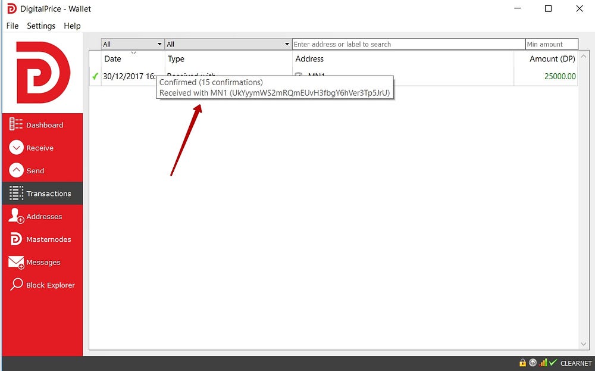Click the green sync checkmark in status bar
This screenshot has width=595, height=371.
[x=553, y=362]
